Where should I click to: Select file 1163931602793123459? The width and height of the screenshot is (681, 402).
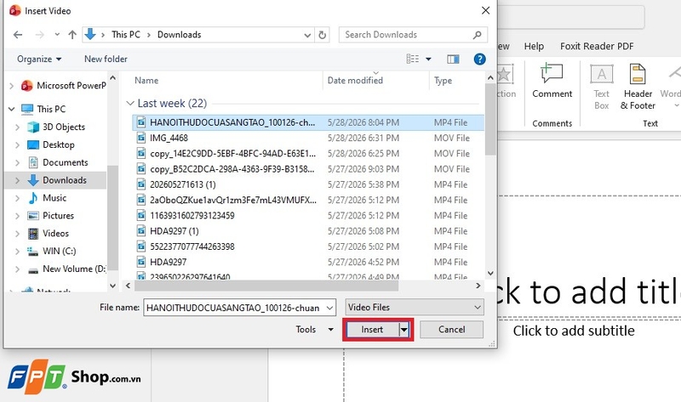point(308,216)
